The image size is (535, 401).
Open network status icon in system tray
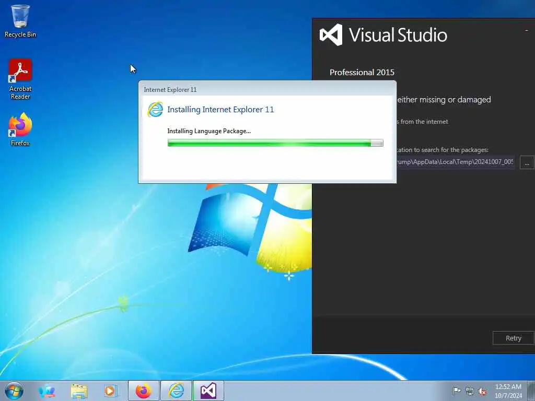click(470, 391)
